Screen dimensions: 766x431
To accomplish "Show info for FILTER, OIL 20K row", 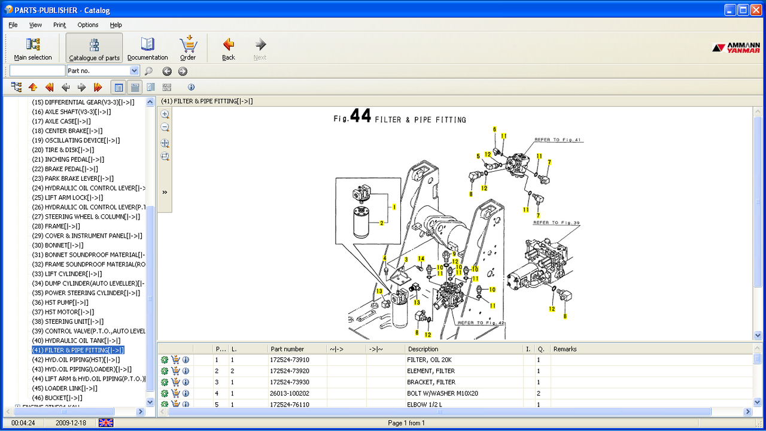I will [186, 360].
